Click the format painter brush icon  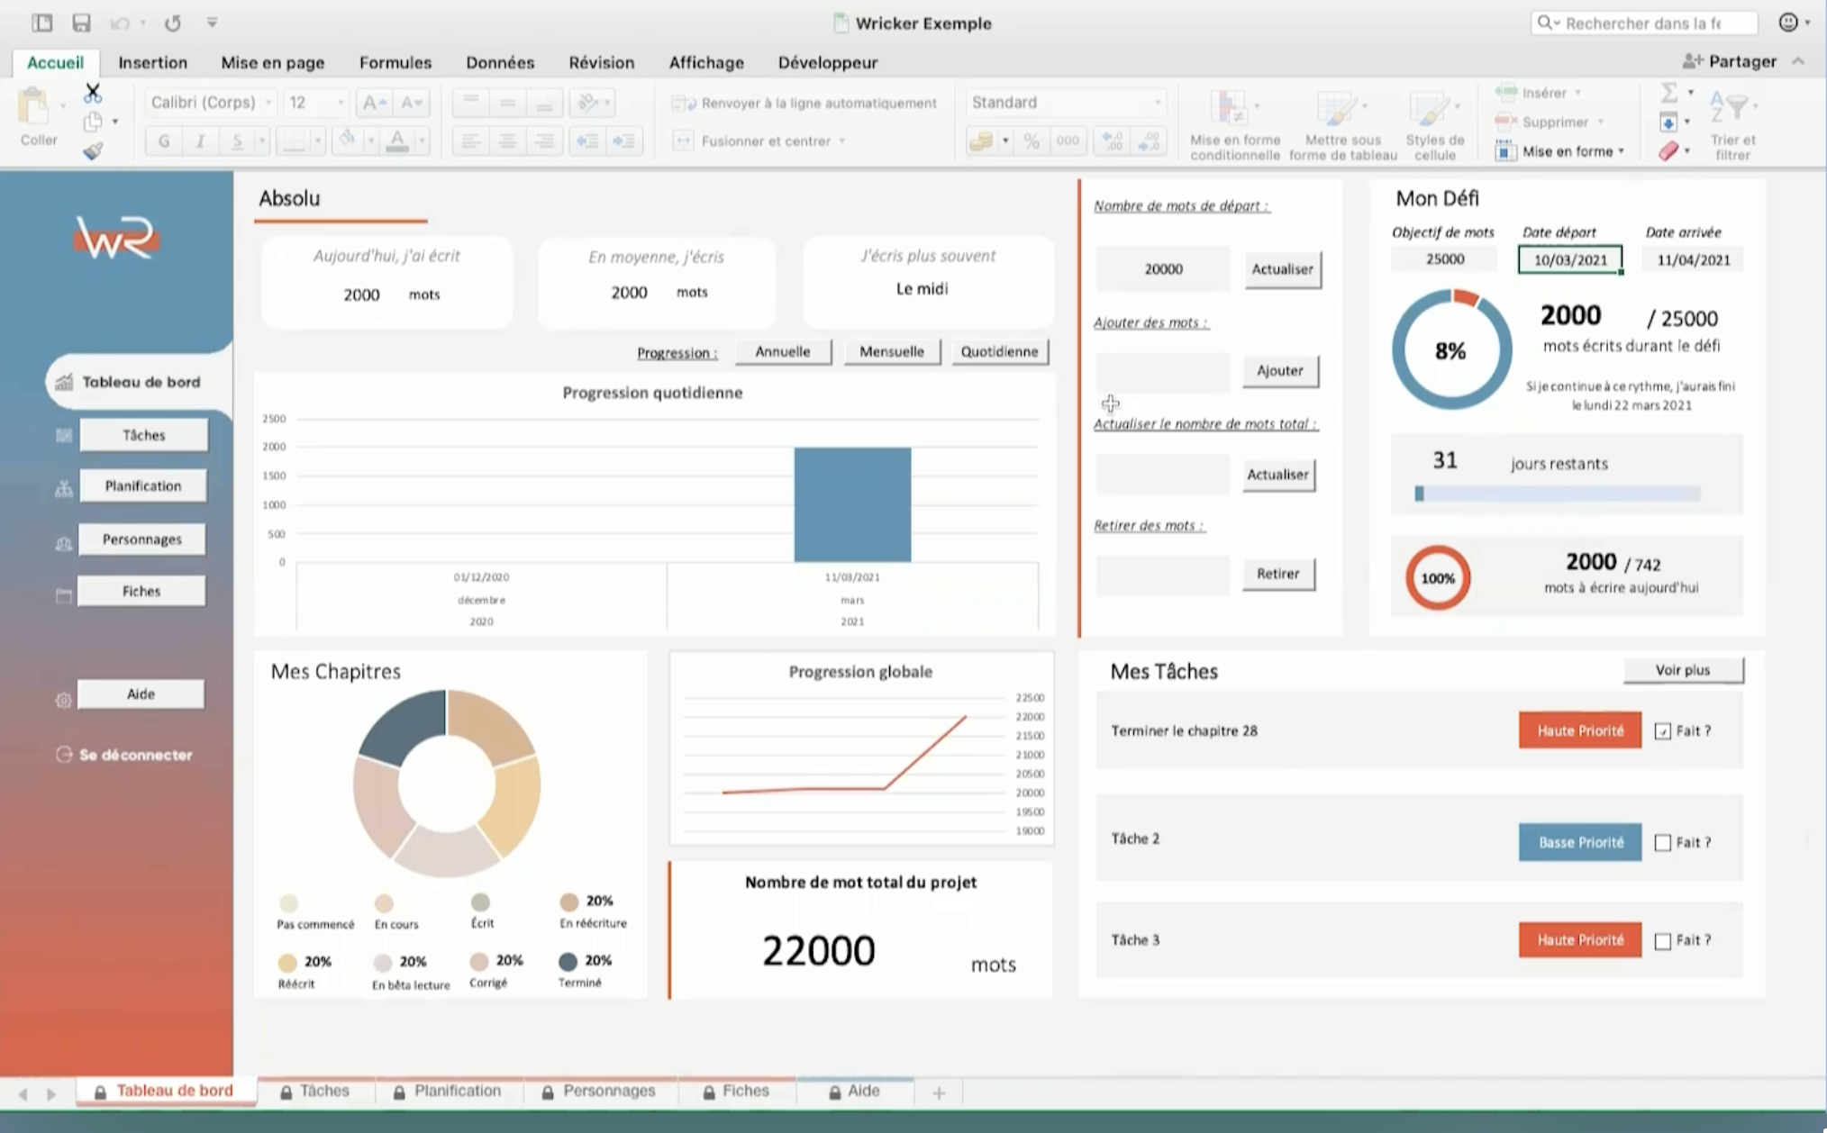pyautogui.click(x=93, y=151)
